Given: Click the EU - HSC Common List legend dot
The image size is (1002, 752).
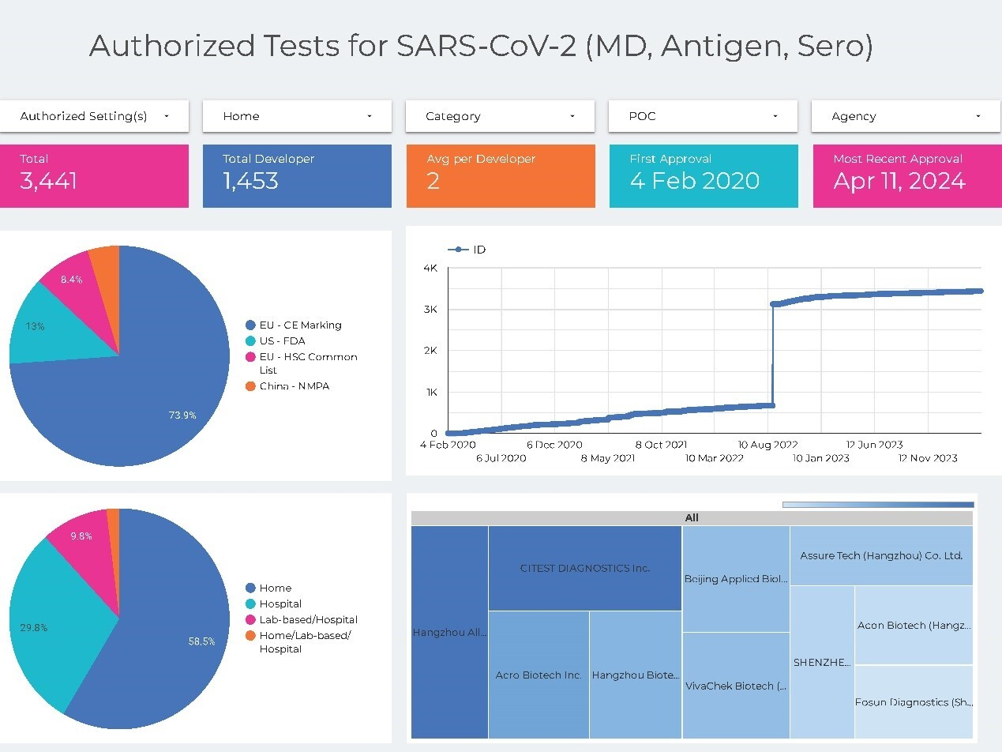Looking at the screenshot, I should [251, 357].
